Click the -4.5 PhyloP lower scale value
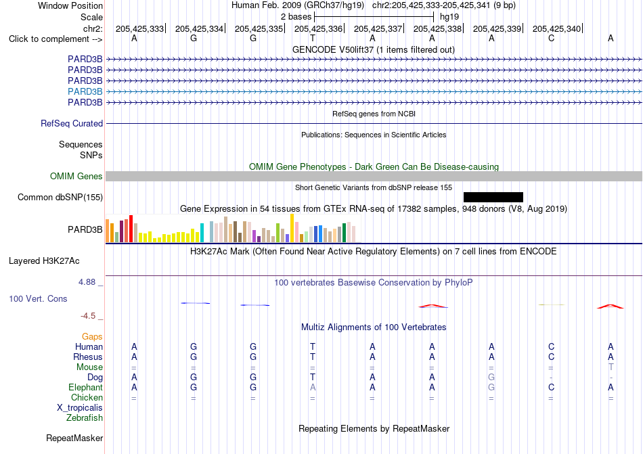Screen dimensions: 643x454 click(x=88, y=315)
